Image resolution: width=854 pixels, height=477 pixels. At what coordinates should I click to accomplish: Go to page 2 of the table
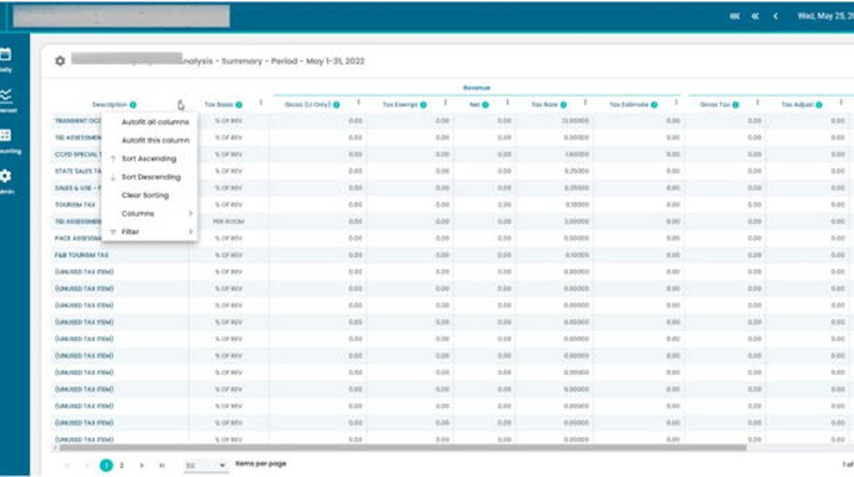tap(122, 465)
